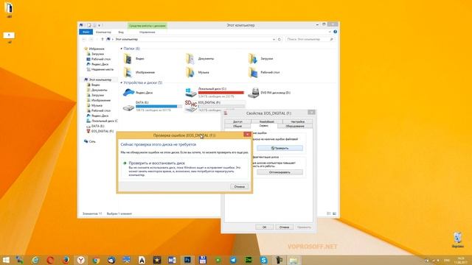The height and width of the screenshot is (265, 472).
Task: Click the Локальный диск (C:) red capacity bar
Action: [221, 93]
